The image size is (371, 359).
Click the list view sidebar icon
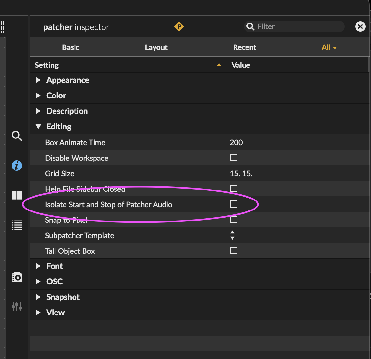tap(17, 225)
